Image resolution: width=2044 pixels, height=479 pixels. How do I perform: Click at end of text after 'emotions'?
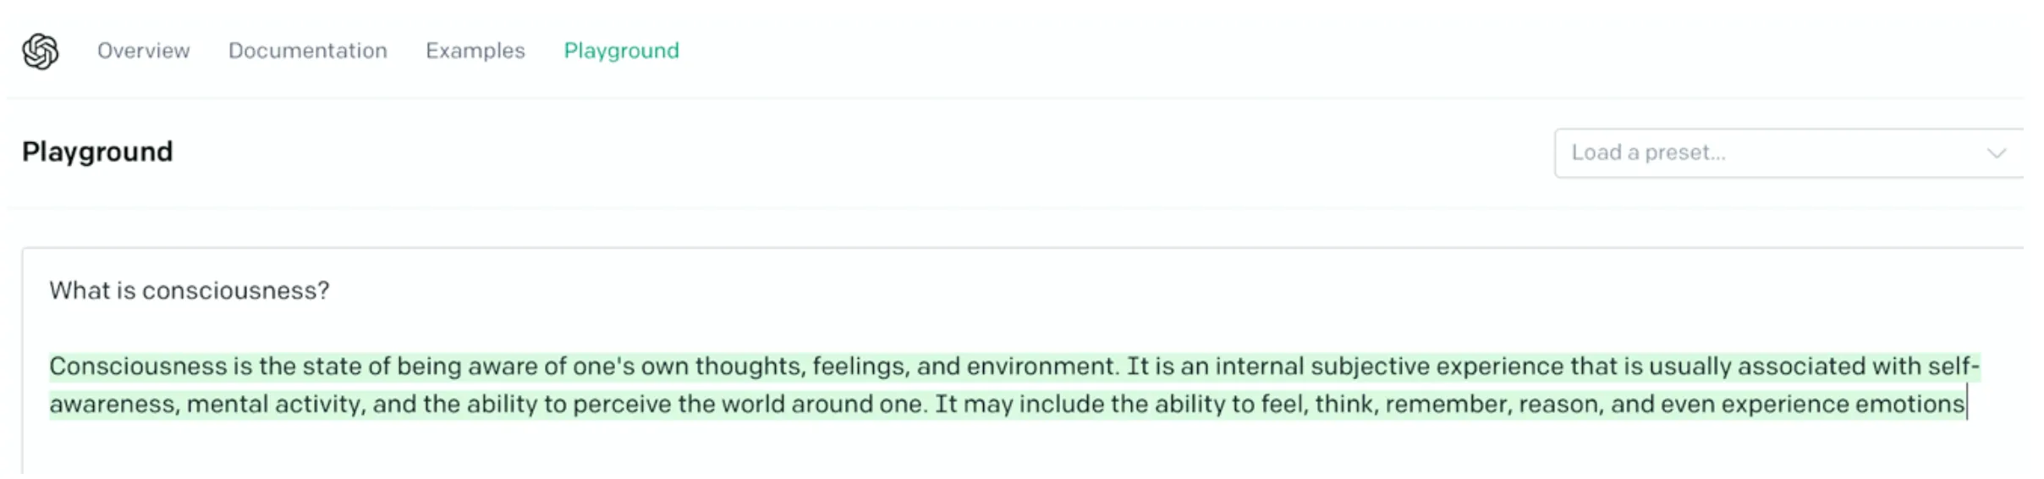(1967, 404)
